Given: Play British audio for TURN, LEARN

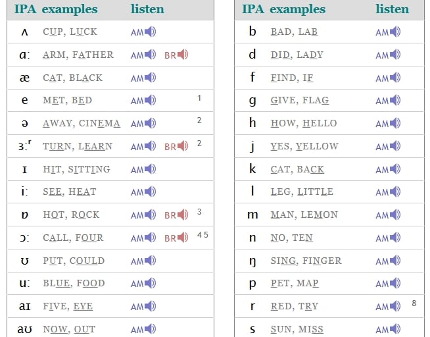Looking at the screenshot, I should pyautogui.click(x=176, y=146).
